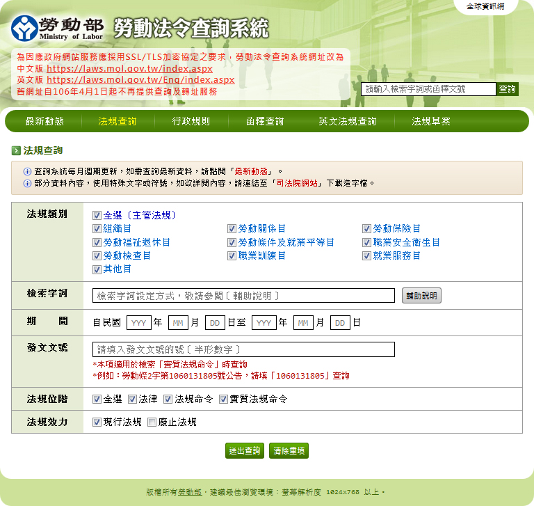Open the 全球資訊網 link

(x=485, y=6)
